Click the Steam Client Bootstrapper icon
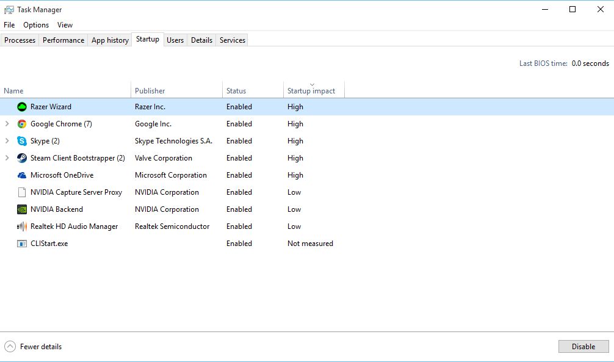This screenshot has width=614, height=362. coord(21,157)
